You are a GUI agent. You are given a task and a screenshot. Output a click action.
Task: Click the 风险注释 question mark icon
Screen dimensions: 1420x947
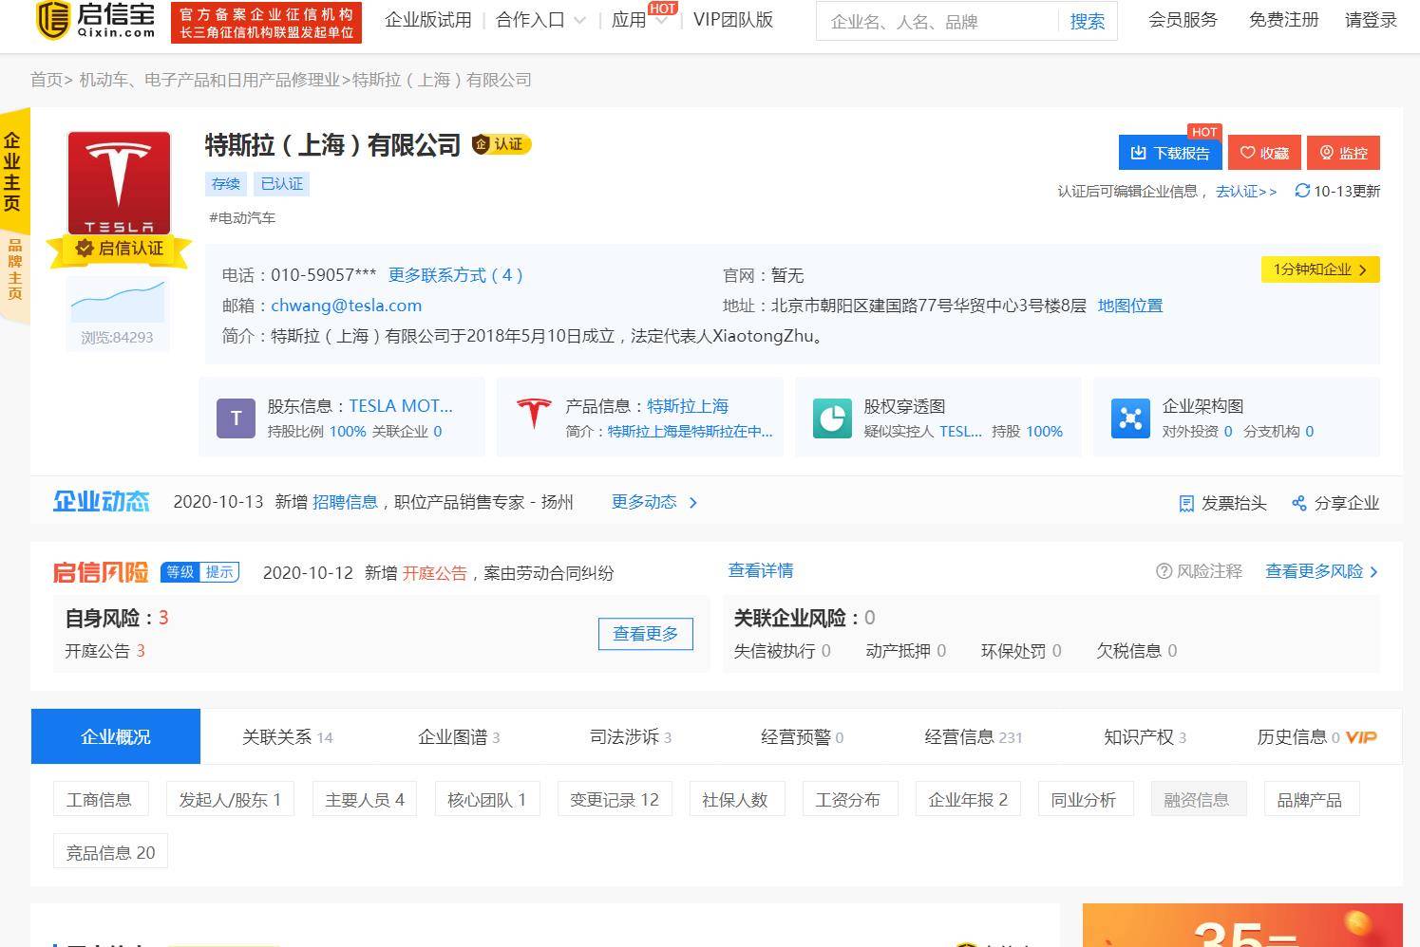point(1164,571)
